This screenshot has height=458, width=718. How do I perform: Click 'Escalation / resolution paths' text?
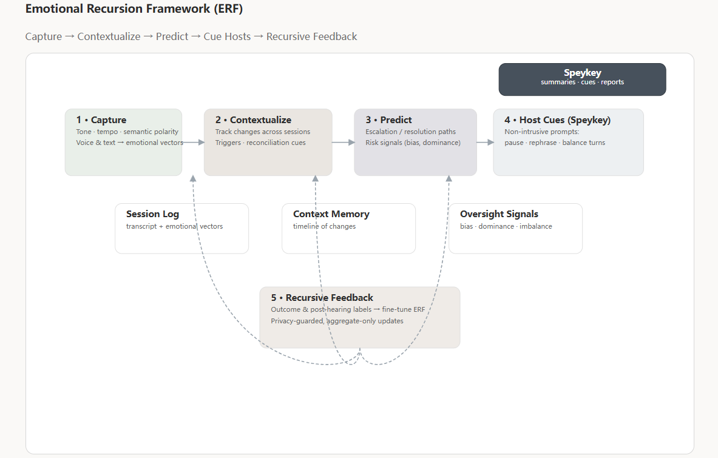pos(411,132)
